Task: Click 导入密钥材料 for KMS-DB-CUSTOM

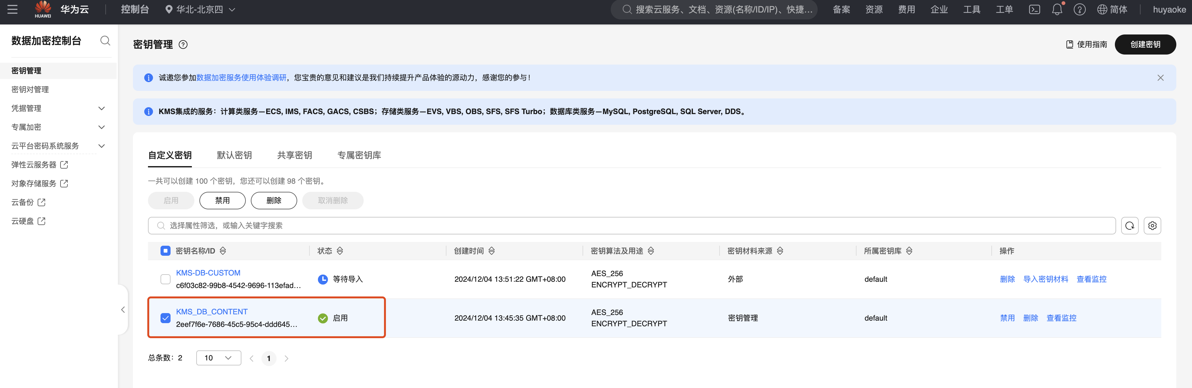Action: coord(1046,279)
